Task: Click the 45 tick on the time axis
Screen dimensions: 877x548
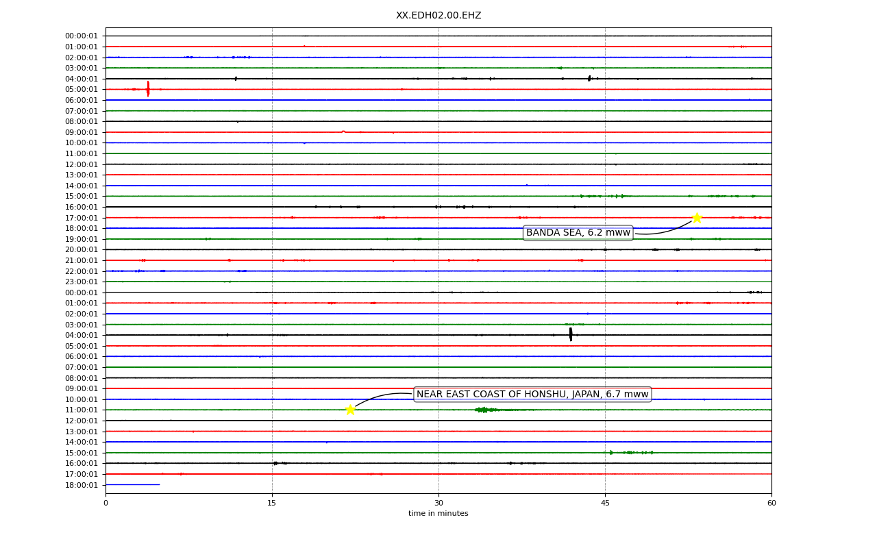Action: click(605, 503)
